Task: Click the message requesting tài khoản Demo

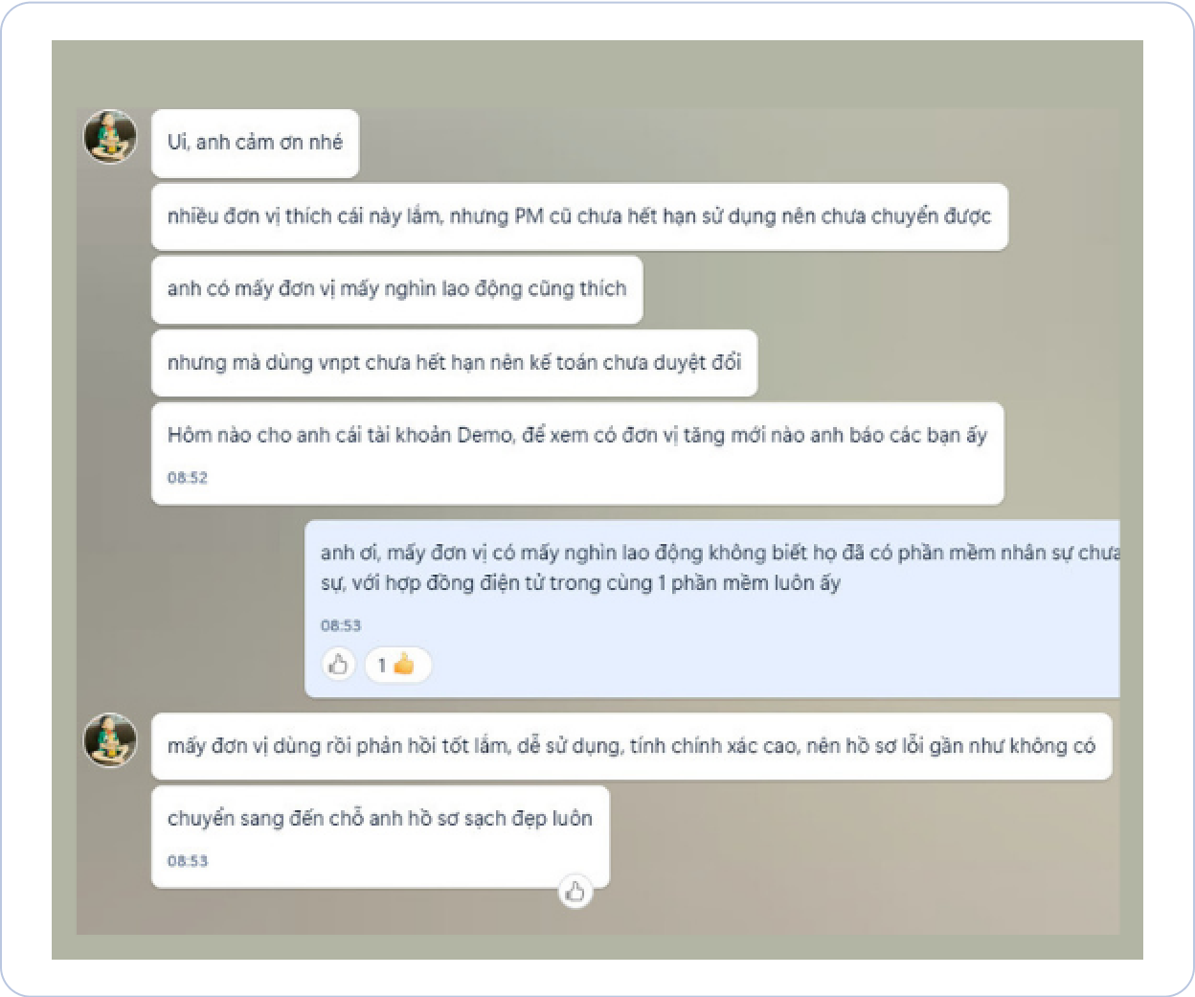Action: (x=577, y=453)
